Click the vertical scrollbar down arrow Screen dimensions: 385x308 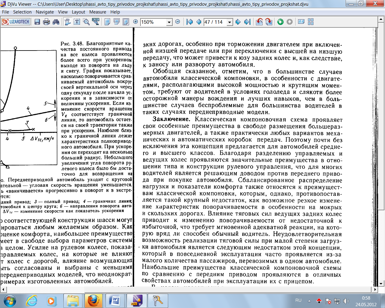[x=381, y=283]
